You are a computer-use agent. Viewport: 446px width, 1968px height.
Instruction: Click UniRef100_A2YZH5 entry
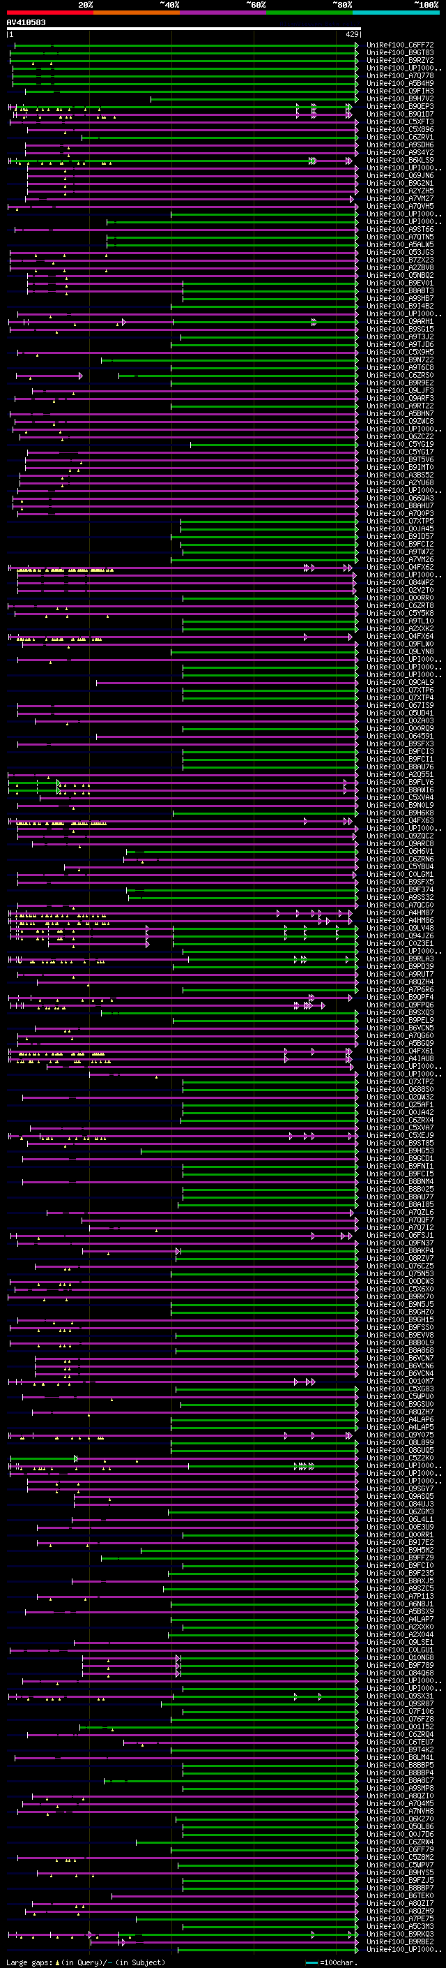(399, 191)
